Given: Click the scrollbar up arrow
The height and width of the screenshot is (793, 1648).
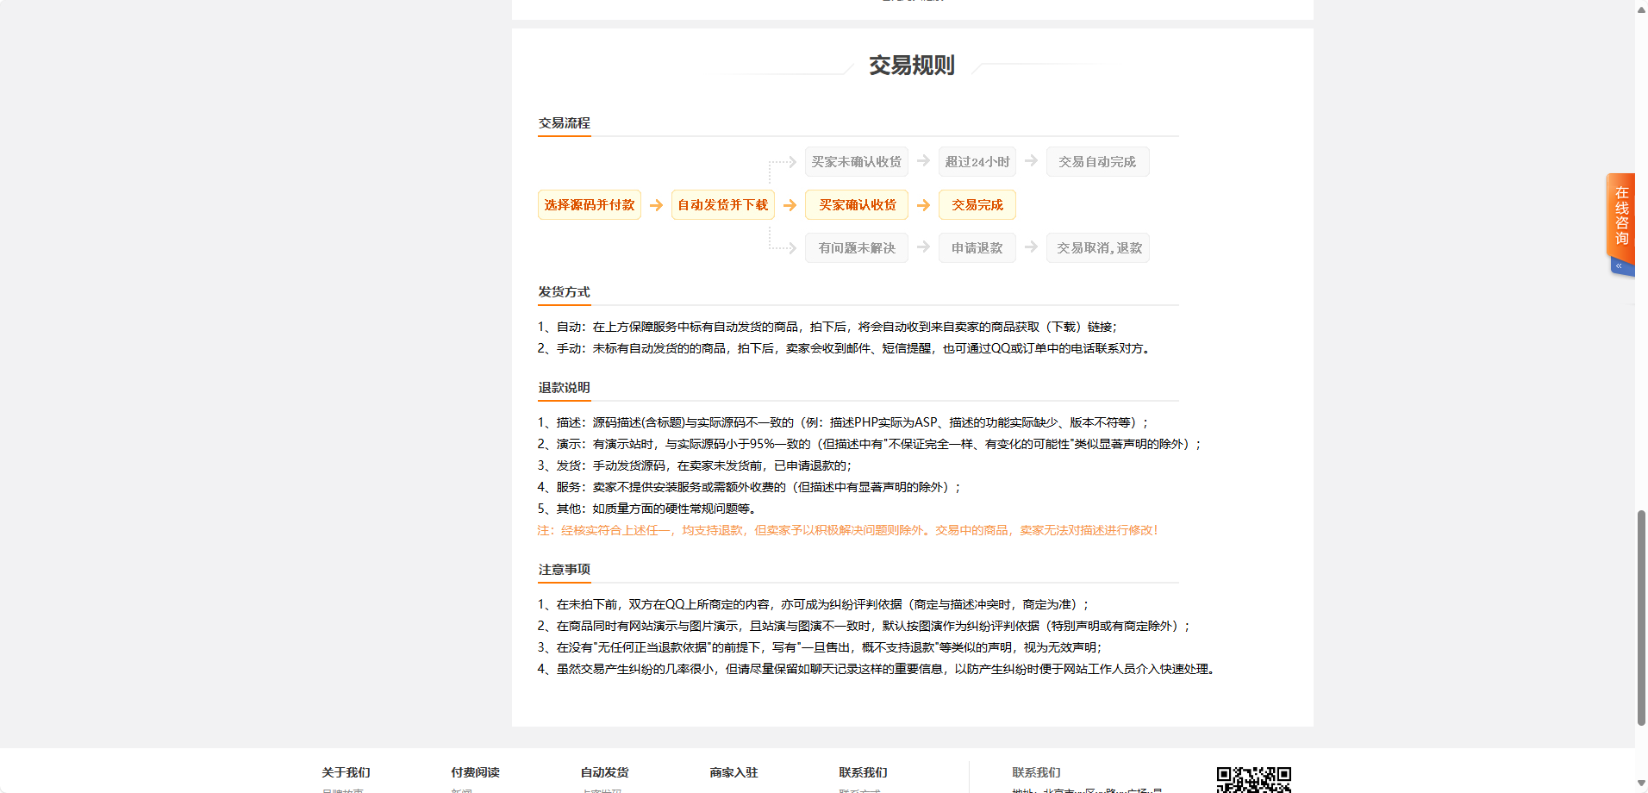Looking at the screenshot, I should click(x=1641, y=9).
